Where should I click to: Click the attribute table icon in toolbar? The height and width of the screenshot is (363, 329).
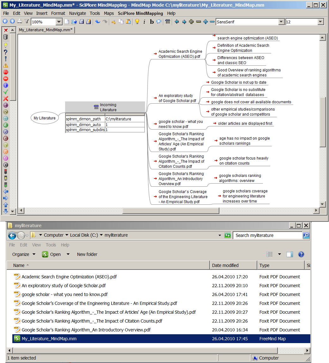click(x=168, y=22)
